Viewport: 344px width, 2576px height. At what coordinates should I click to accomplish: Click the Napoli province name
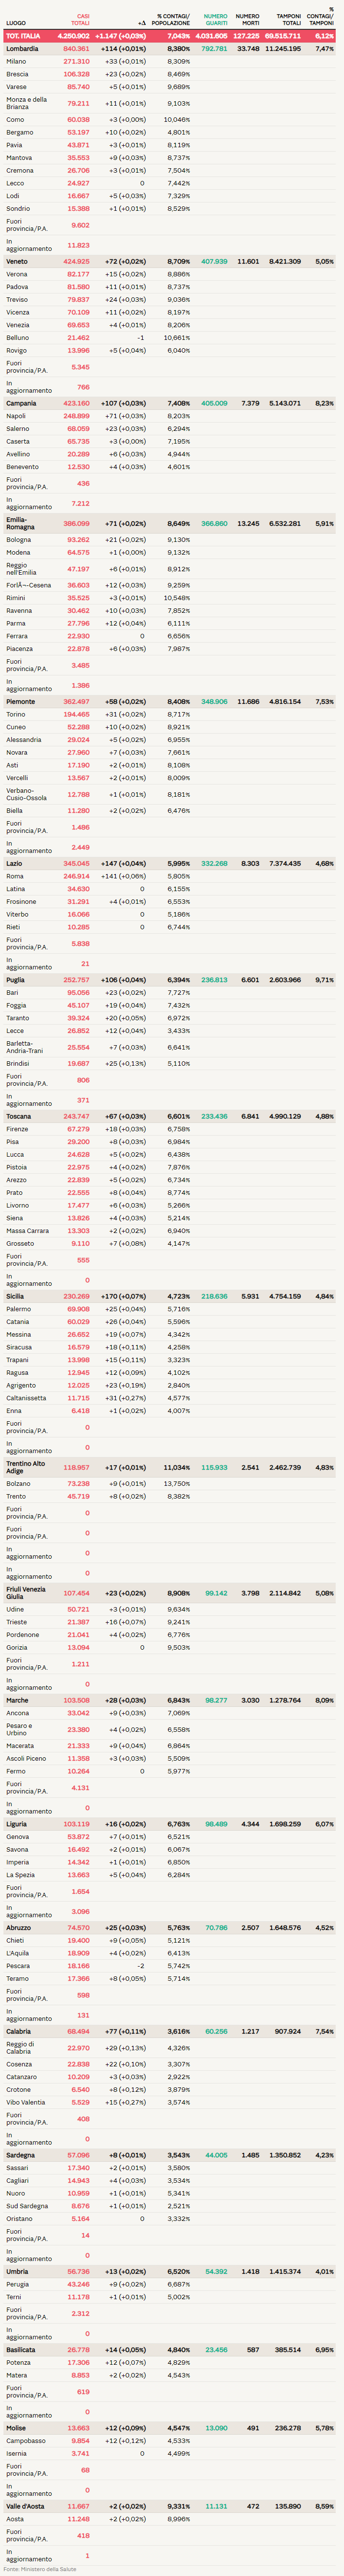click(x=16, y=416)
